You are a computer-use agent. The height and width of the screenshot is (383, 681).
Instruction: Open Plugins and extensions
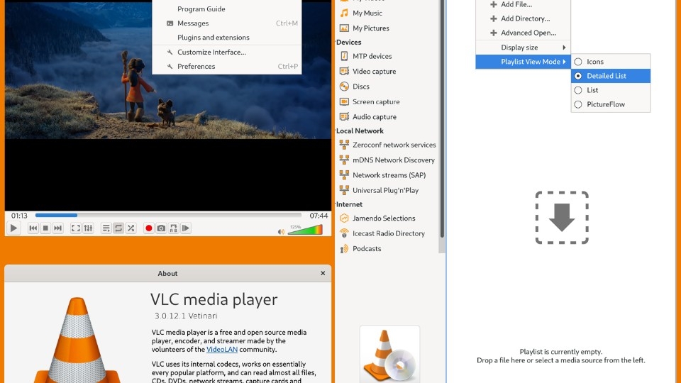click(227, 38)
